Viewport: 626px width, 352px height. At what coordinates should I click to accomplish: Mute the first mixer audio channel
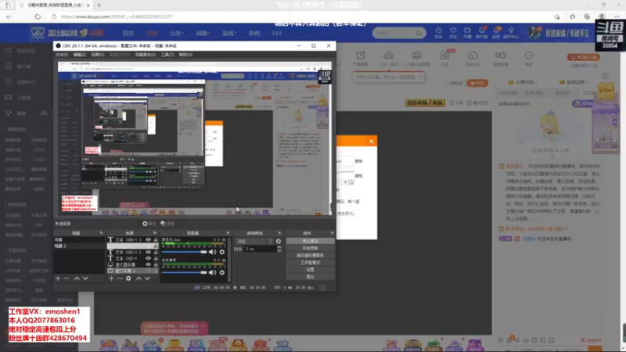[212, 252]
